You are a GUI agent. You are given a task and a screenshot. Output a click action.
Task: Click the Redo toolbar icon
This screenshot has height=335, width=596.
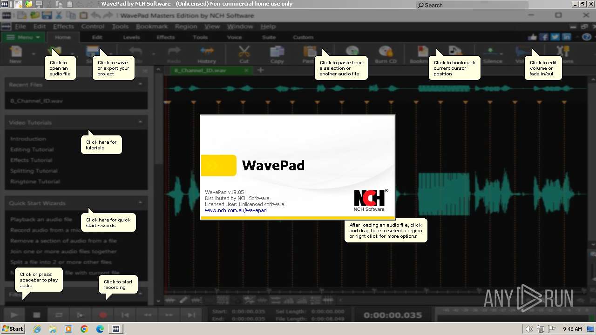click(174, 54)
